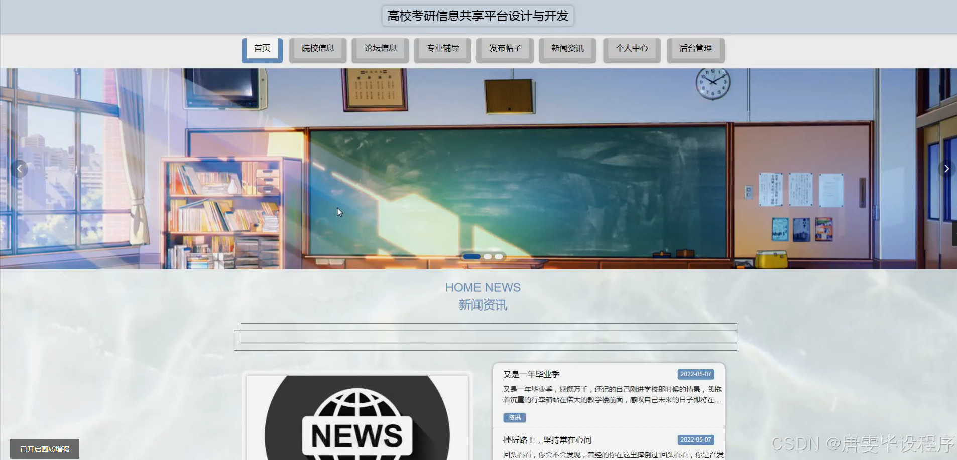
Task: Click the page title 高校考研信息共享平台设计与开发
Action: tap(478, 16)
